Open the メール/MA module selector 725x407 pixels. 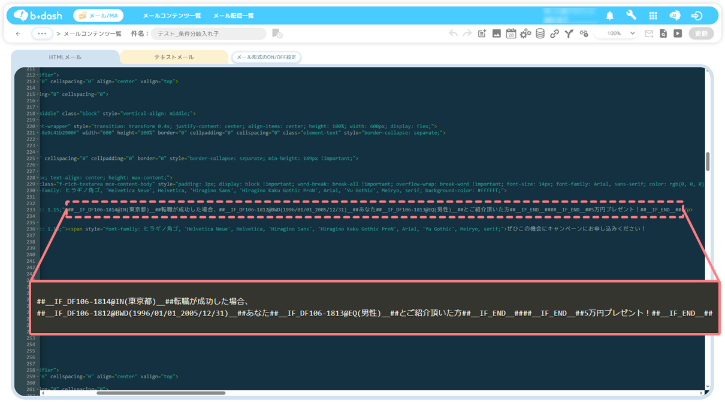[x=98, y=16]
